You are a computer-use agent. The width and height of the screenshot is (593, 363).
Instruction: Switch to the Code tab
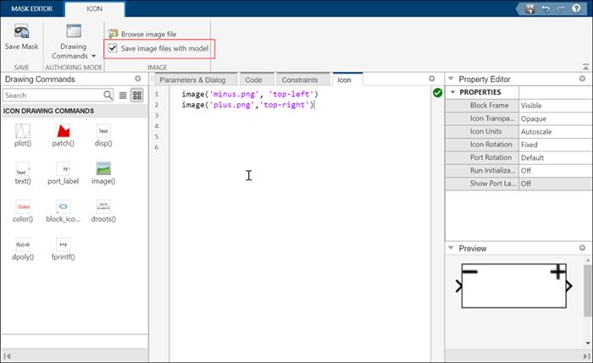pyautogui.click(x=253, y=80)
